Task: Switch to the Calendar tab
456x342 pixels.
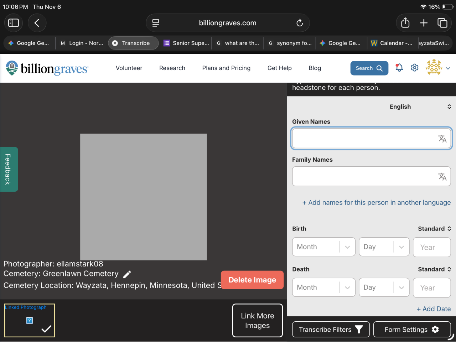Action: [x=391, y=43]
